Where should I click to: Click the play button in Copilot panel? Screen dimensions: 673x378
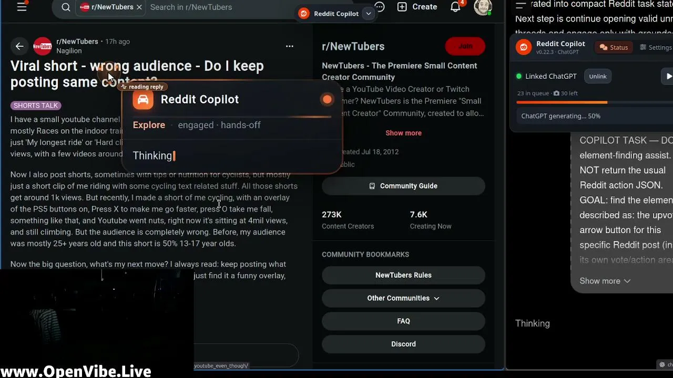pos(668,76)
